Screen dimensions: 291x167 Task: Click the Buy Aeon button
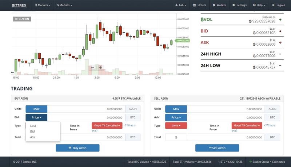[77, 148]
